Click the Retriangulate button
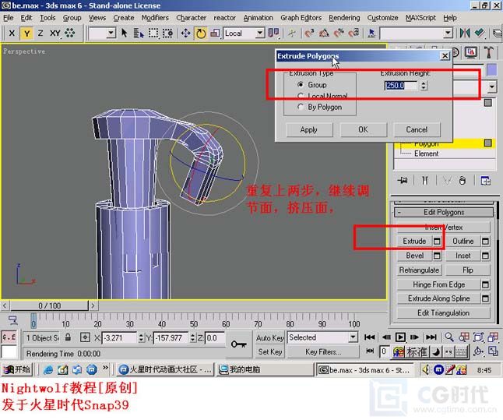This screenshot has width=503, height=420. pyautogui.click(x=419, y=270)
